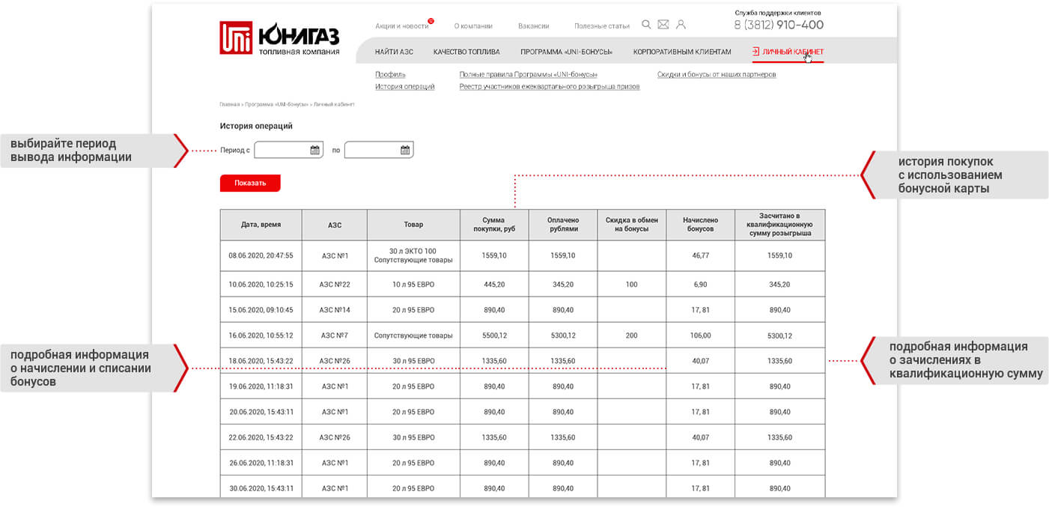Screen dimensions: 1049x507
Task: Open Полные правила Программы «UNI-бонусы» link
Action: (529, 74)
